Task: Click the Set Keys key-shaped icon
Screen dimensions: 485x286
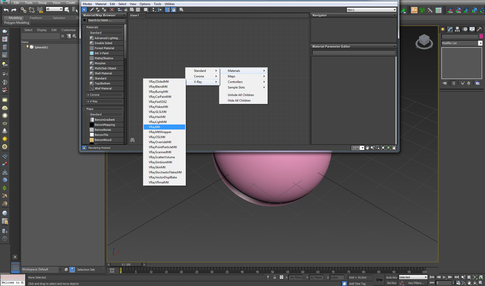Action: pos(379,280)
